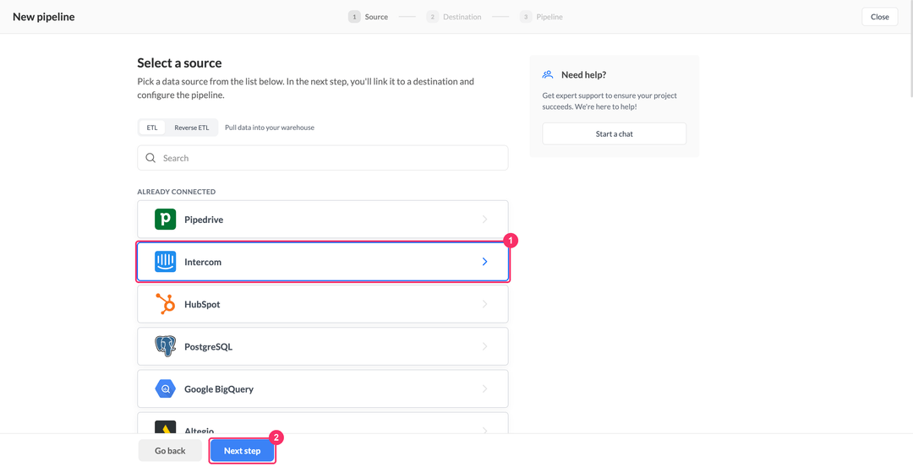Open the Pipedrive row chevron
The height and width of the screenshot is (467, 913).
484,220
